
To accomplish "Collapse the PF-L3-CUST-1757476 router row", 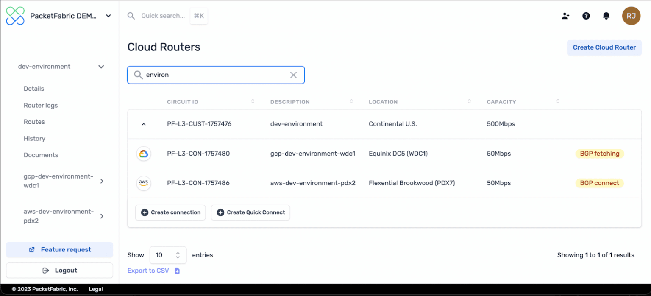I will coord(144,124).
